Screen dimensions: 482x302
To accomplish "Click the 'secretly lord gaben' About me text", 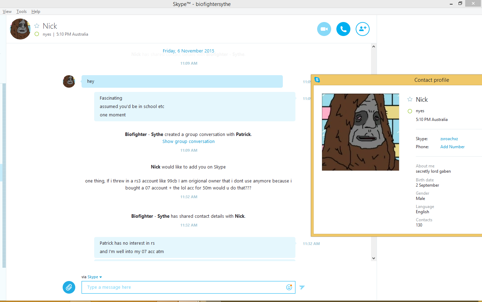I will click(433, 171).
